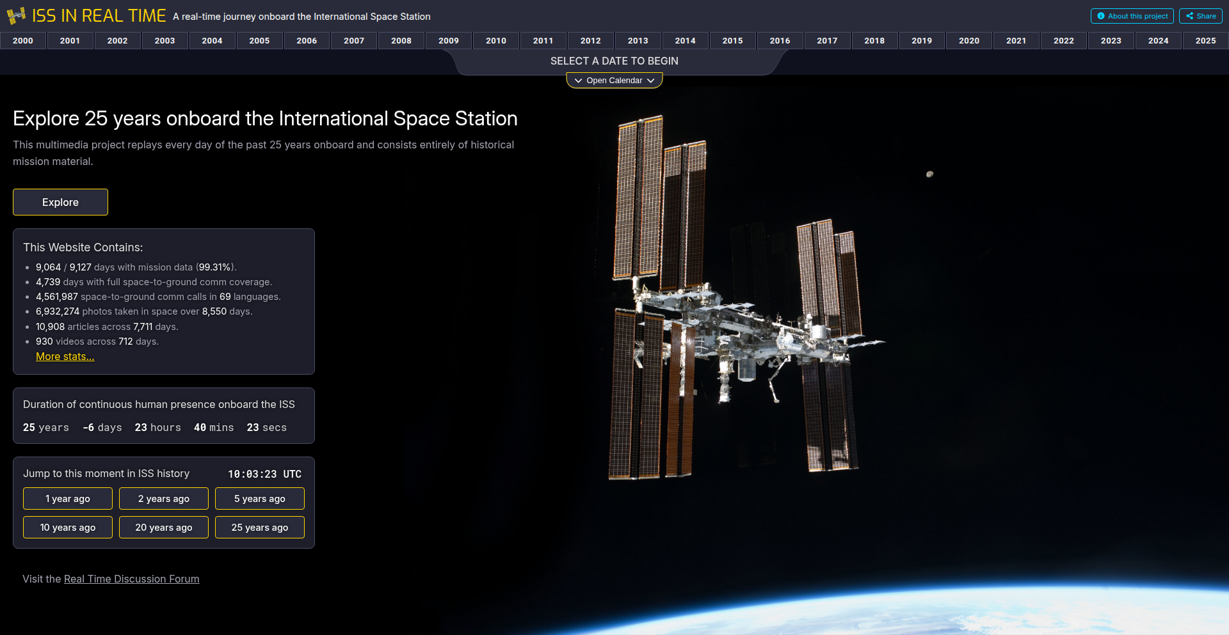Viewport: 1229px width, 635px height.
Task: Open the 2013 year tab
Action: click(x=638, y=40)
